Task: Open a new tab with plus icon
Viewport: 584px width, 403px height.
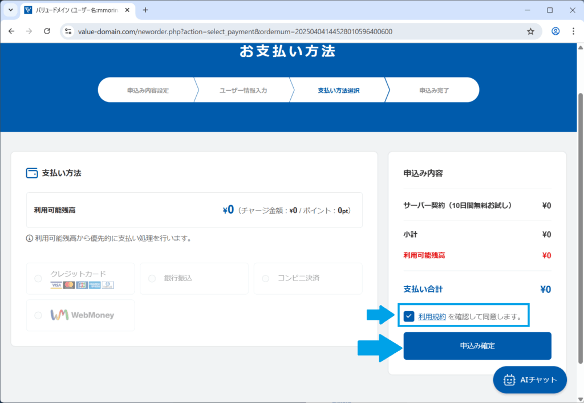Action: (x=145, y=10)
